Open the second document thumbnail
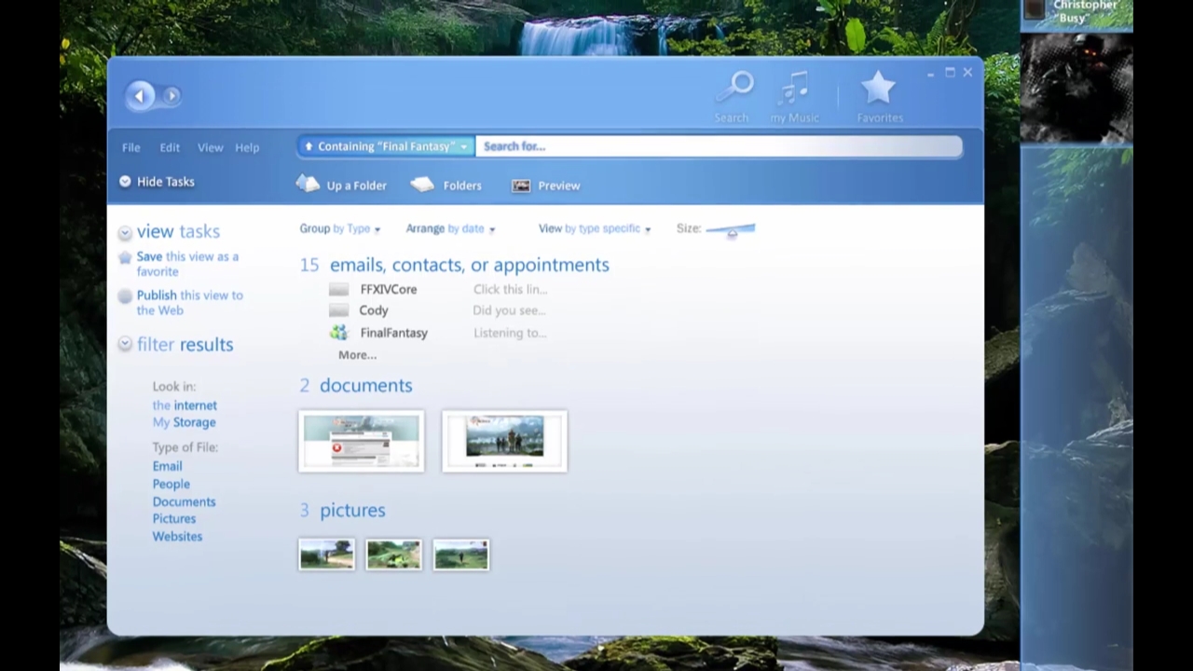 (x=504, y=441)
